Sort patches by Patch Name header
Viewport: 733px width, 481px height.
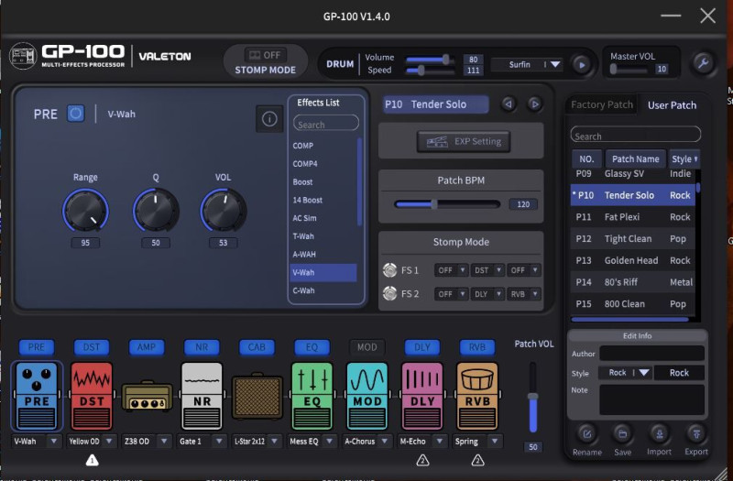coord(635,159)
